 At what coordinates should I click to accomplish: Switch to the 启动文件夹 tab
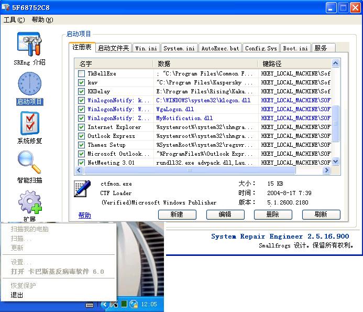pos(113,48)
